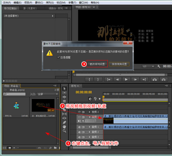Open the 序列(S) menu
172x156 pixels.
pos(50,3)
